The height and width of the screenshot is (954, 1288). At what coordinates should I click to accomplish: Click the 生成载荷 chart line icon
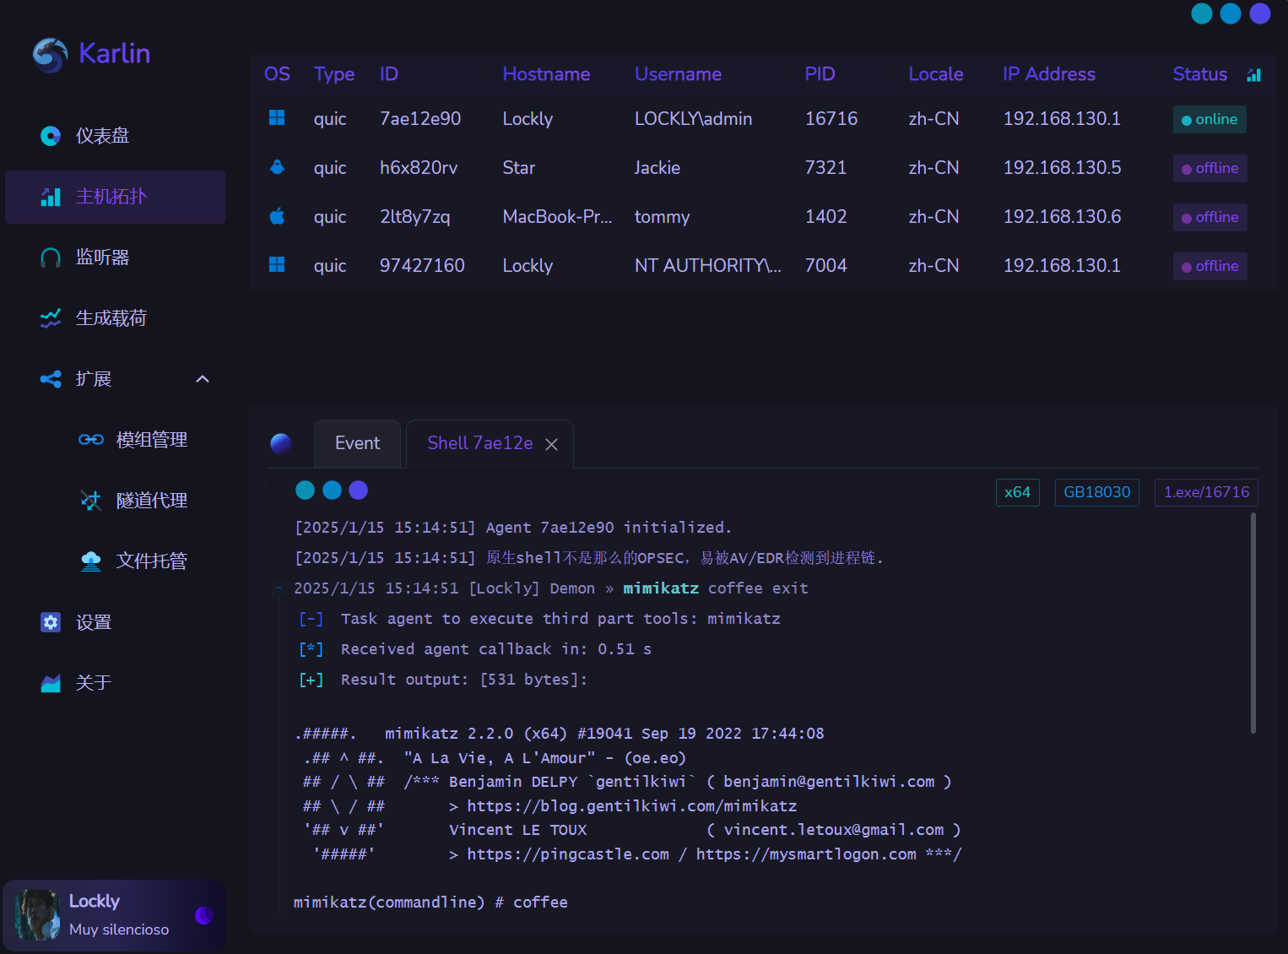[x=51, y=318]
